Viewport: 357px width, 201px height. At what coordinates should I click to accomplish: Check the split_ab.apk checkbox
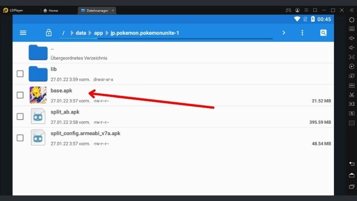point(20,117)
